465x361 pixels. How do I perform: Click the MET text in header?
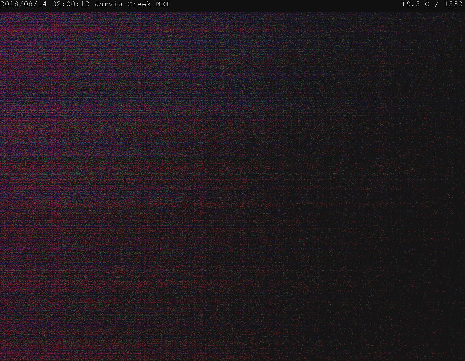[x=162, y=4]
